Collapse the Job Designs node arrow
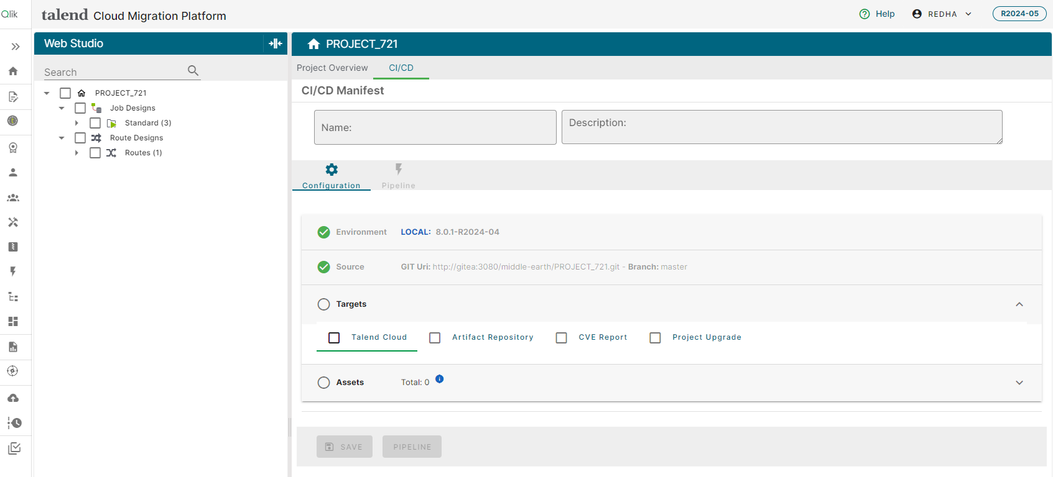Viewport: 1053px width, 477px height. coord(62,108)
